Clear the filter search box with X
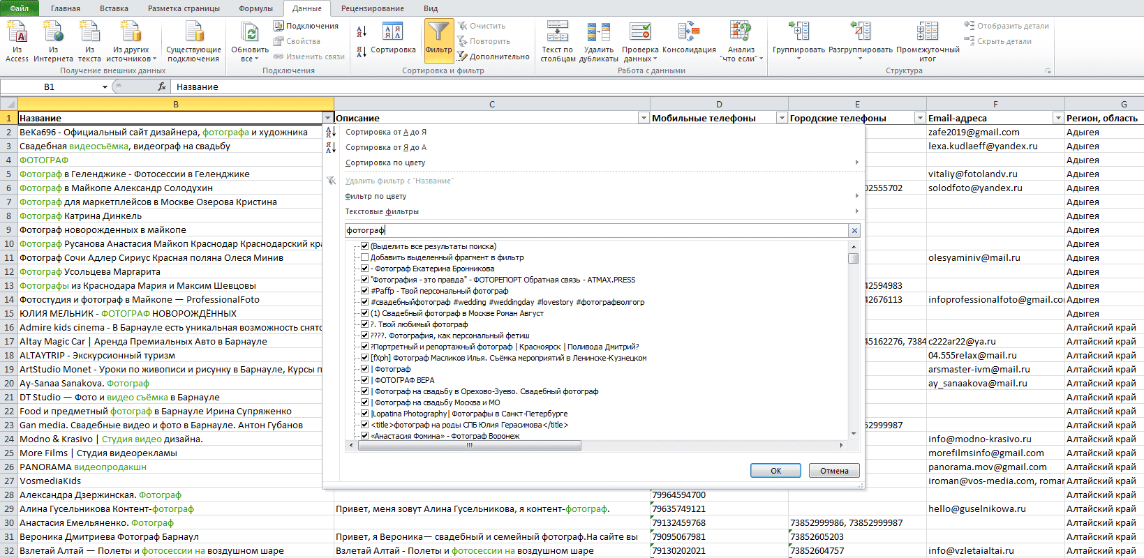This screenshot has width=1144, height=558. click(x=854, y=230)
